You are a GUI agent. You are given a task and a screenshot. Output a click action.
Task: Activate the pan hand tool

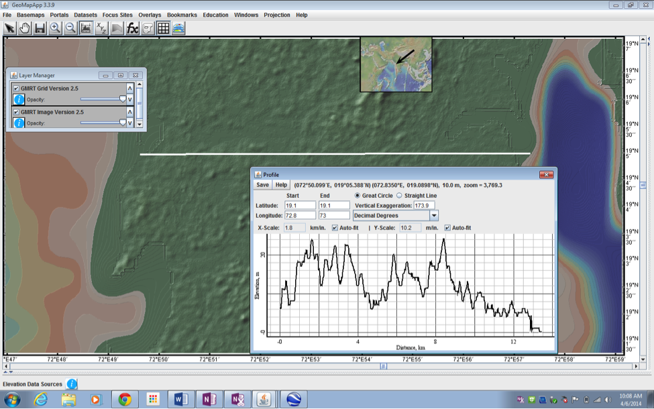click(x=24, y=28)
